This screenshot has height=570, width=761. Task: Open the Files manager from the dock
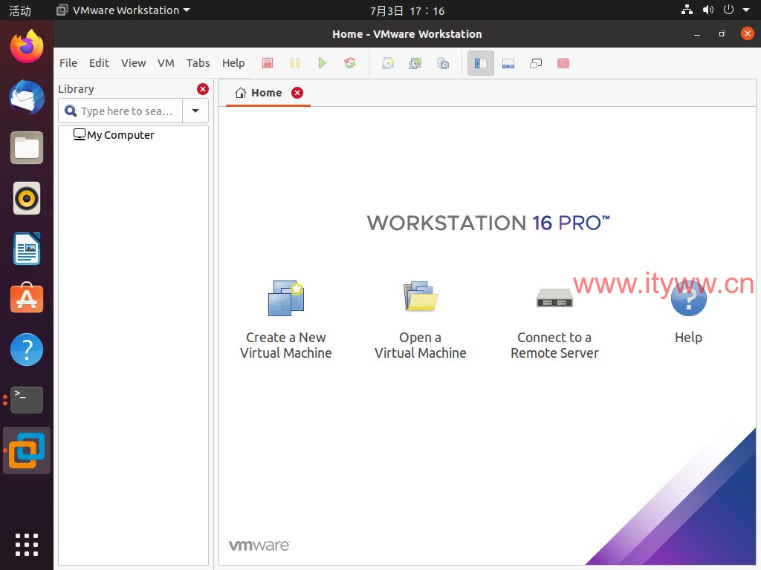coord(27,148)
